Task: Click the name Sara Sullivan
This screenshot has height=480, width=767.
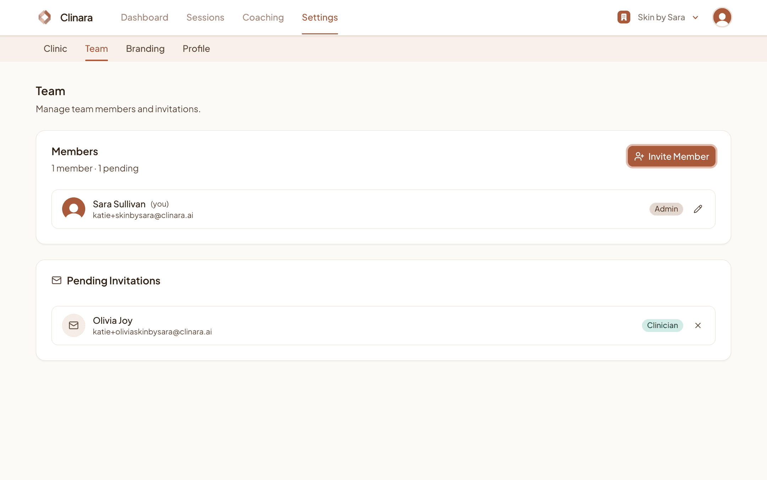Action: click(119, 204)
